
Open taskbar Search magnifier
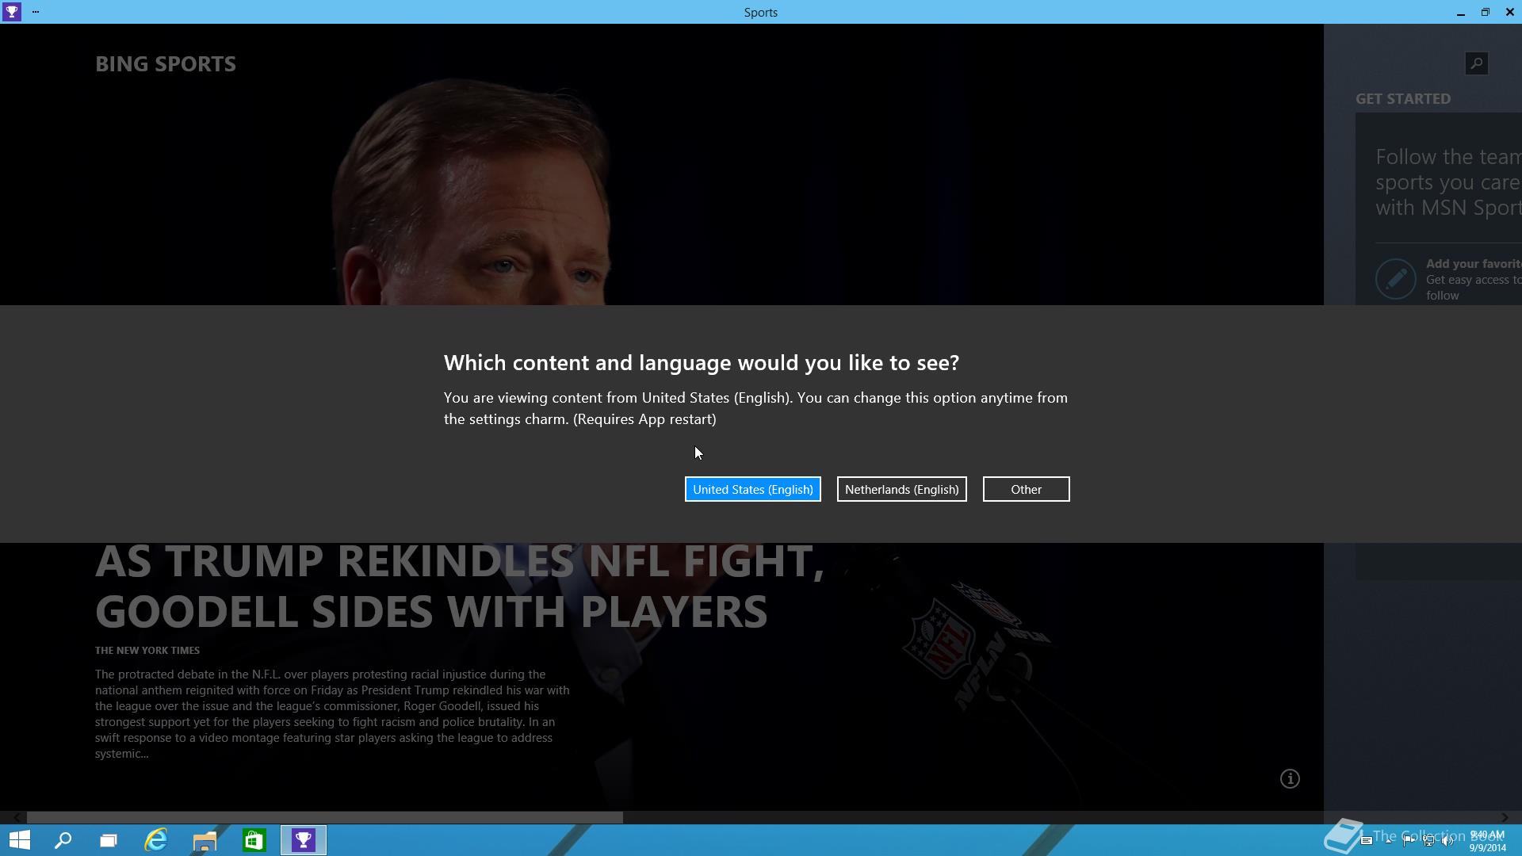(x=63, y=840)
